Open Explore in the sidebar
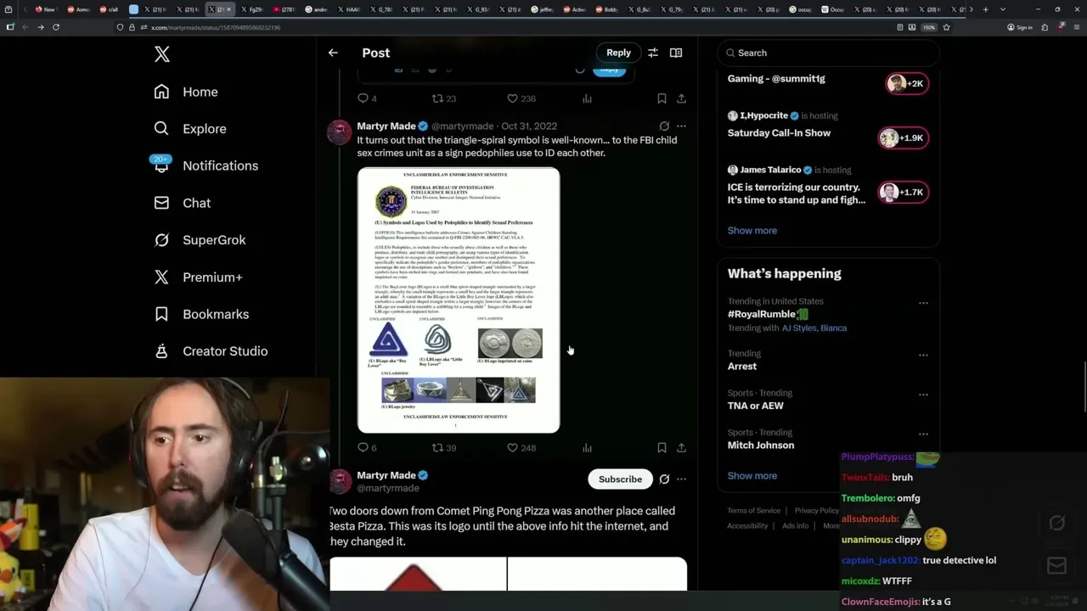This screenshot has width=1087, height=611. click(x=191, y=129)
